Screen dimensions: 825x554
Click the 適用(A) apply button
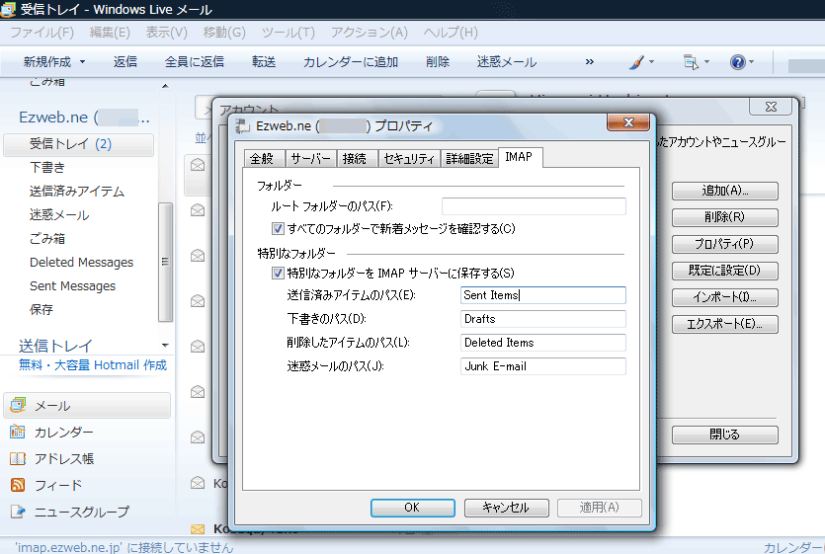(x=600, y=508)
